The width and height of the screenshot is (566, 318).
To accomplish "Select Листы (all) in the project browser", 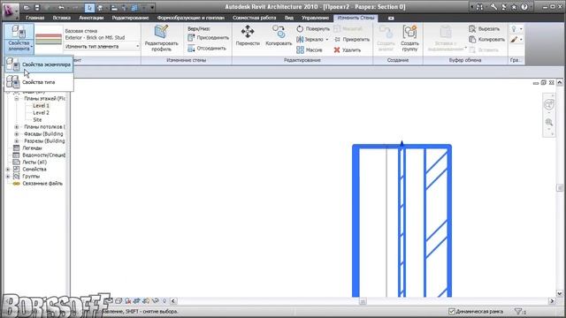I will [34, 163].
